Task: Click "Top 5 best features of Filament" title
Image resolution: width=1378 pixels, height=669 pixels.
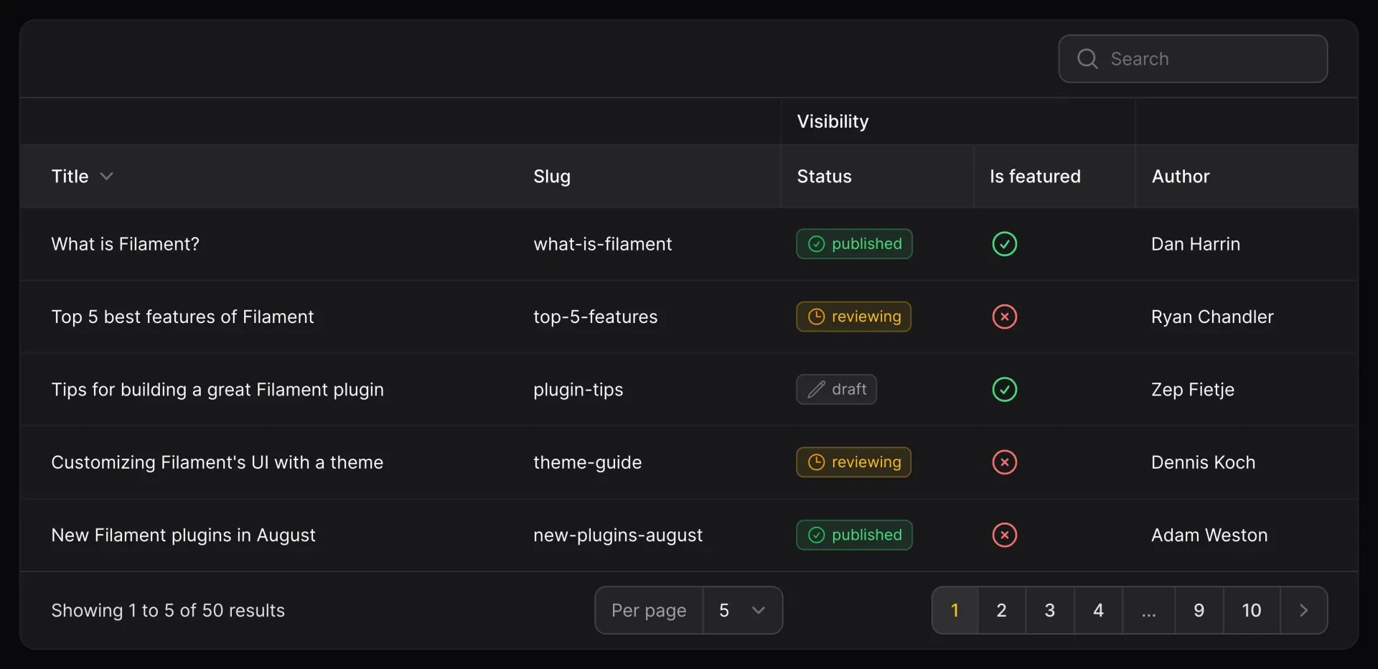Action: 182,317
